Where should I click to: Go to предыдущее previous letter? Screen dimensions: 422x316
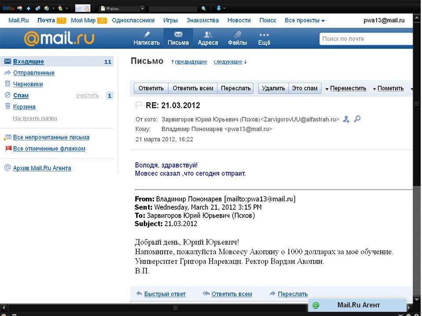tap(191, 62)
